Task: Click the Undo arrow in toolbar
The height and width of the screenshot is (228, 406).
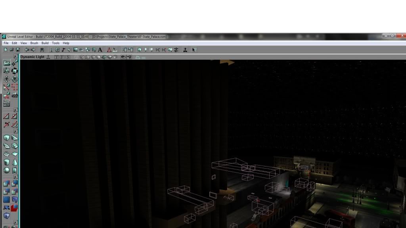Action: (27, 50)
